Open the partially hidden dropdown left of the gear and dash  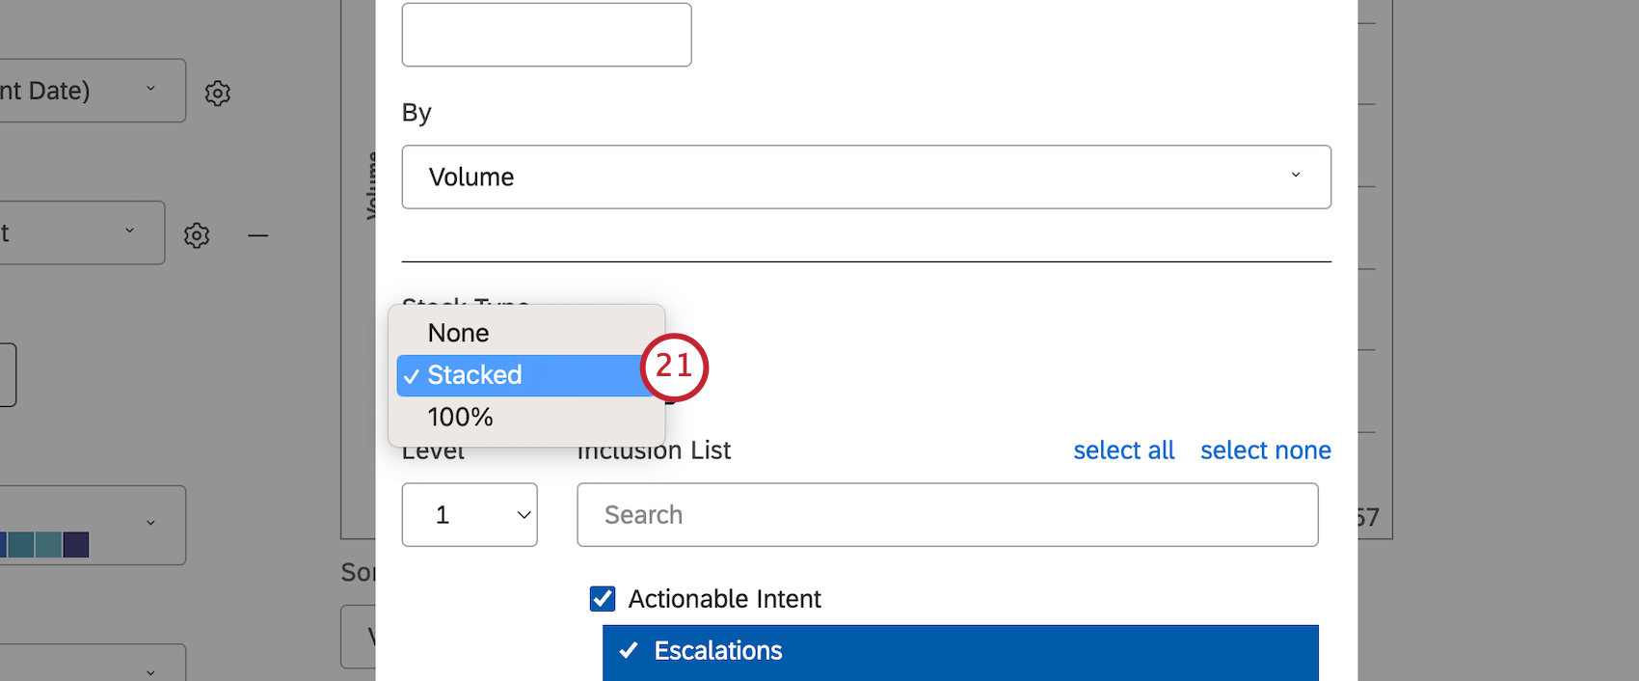(x=82, y=232)
